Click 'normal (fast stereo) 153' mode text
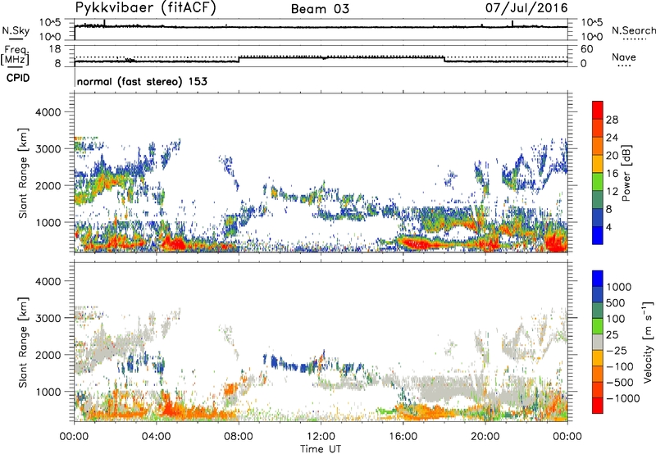This screenshot has width=656, height=454. coord(142,81)
